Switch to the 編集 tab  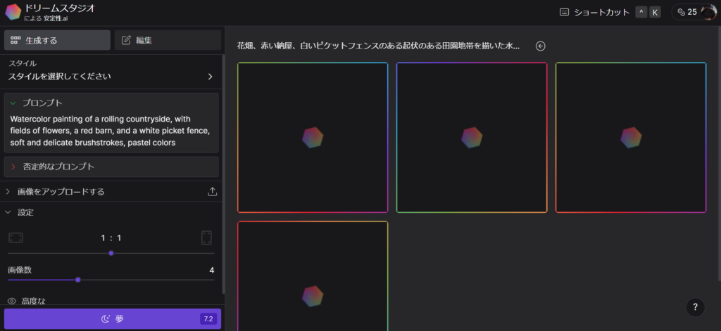point(168,40)
